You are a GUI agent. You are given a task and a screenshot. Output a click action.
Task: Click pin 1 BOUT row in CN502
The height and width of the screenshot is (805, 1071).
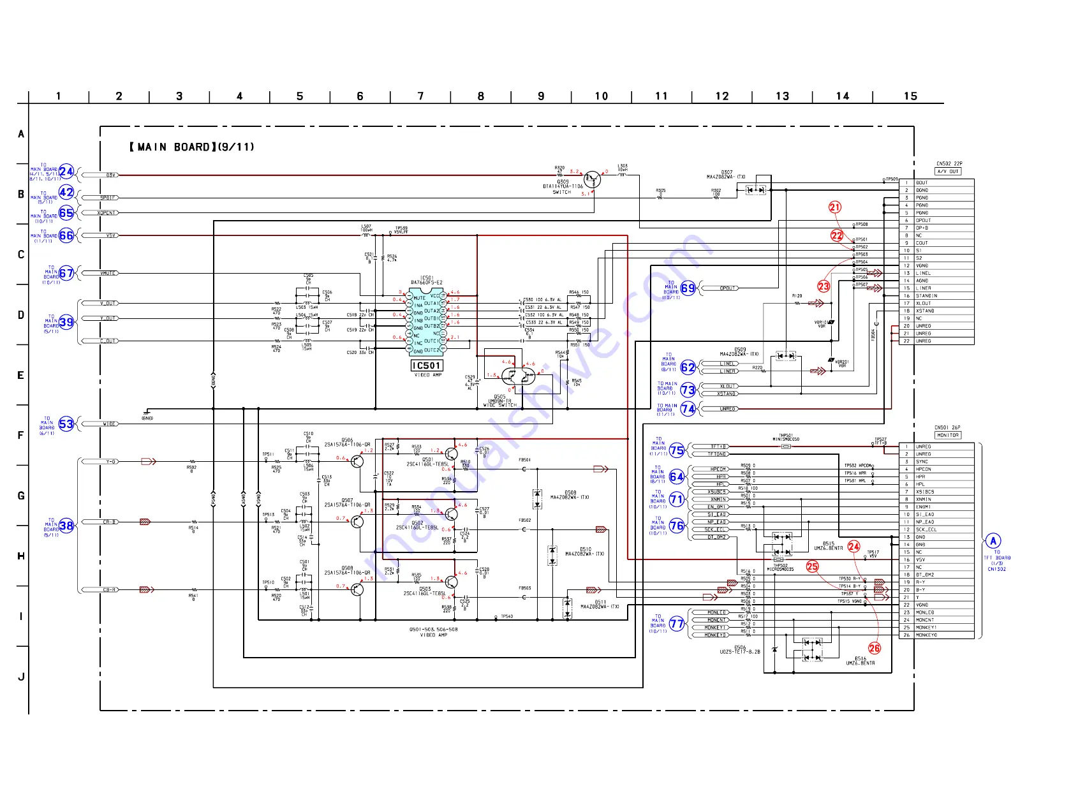pos(936,182)
